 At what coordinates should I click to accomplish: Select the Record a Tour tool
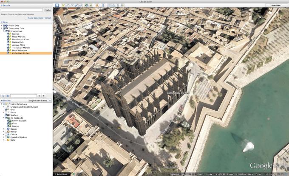click(x=81, y=6)
